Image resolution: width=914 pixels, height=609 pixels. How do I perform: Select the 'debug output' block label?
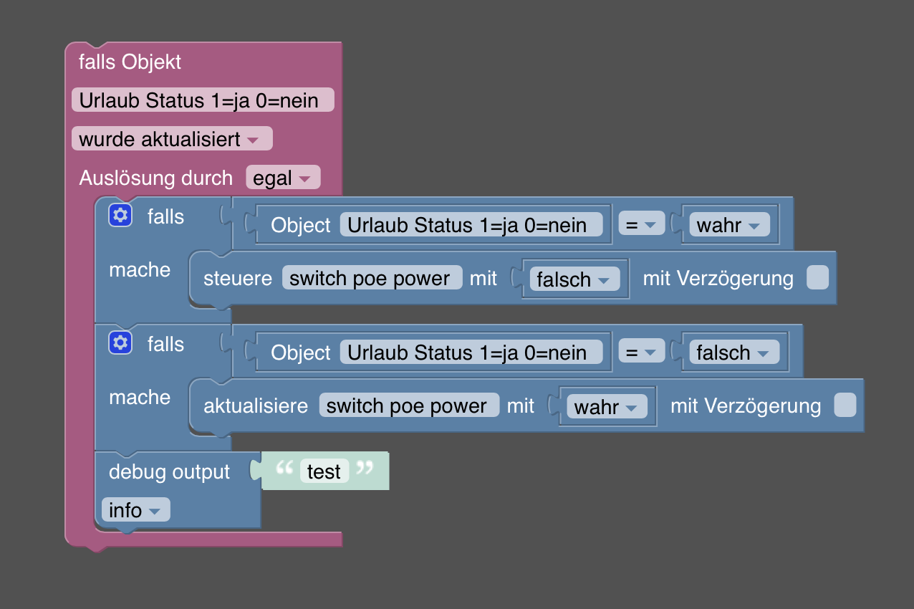click(169, 471)
